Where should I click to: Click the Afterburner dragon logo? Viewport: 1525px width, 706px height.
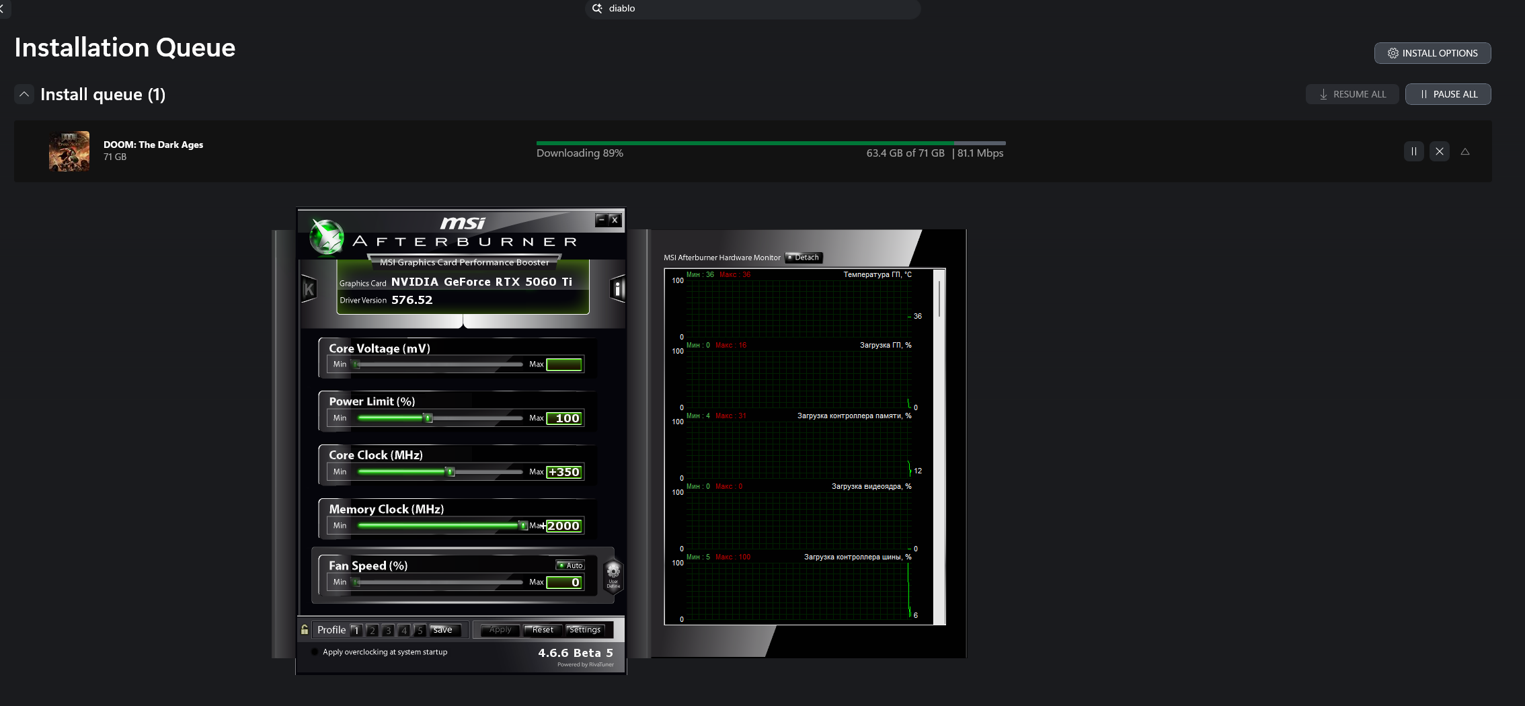click(327, 237)
